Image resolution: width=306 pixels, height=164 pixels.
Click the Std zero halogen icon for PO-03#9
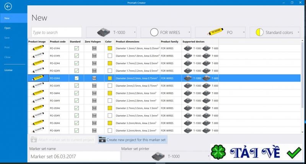94,85
